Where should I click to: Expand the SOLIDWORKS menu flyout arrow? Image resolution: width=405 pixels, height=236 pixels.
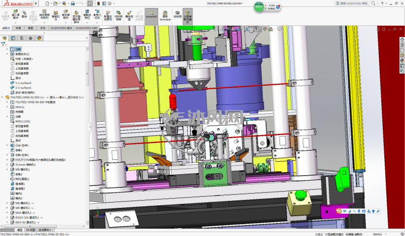click(36, 3)
